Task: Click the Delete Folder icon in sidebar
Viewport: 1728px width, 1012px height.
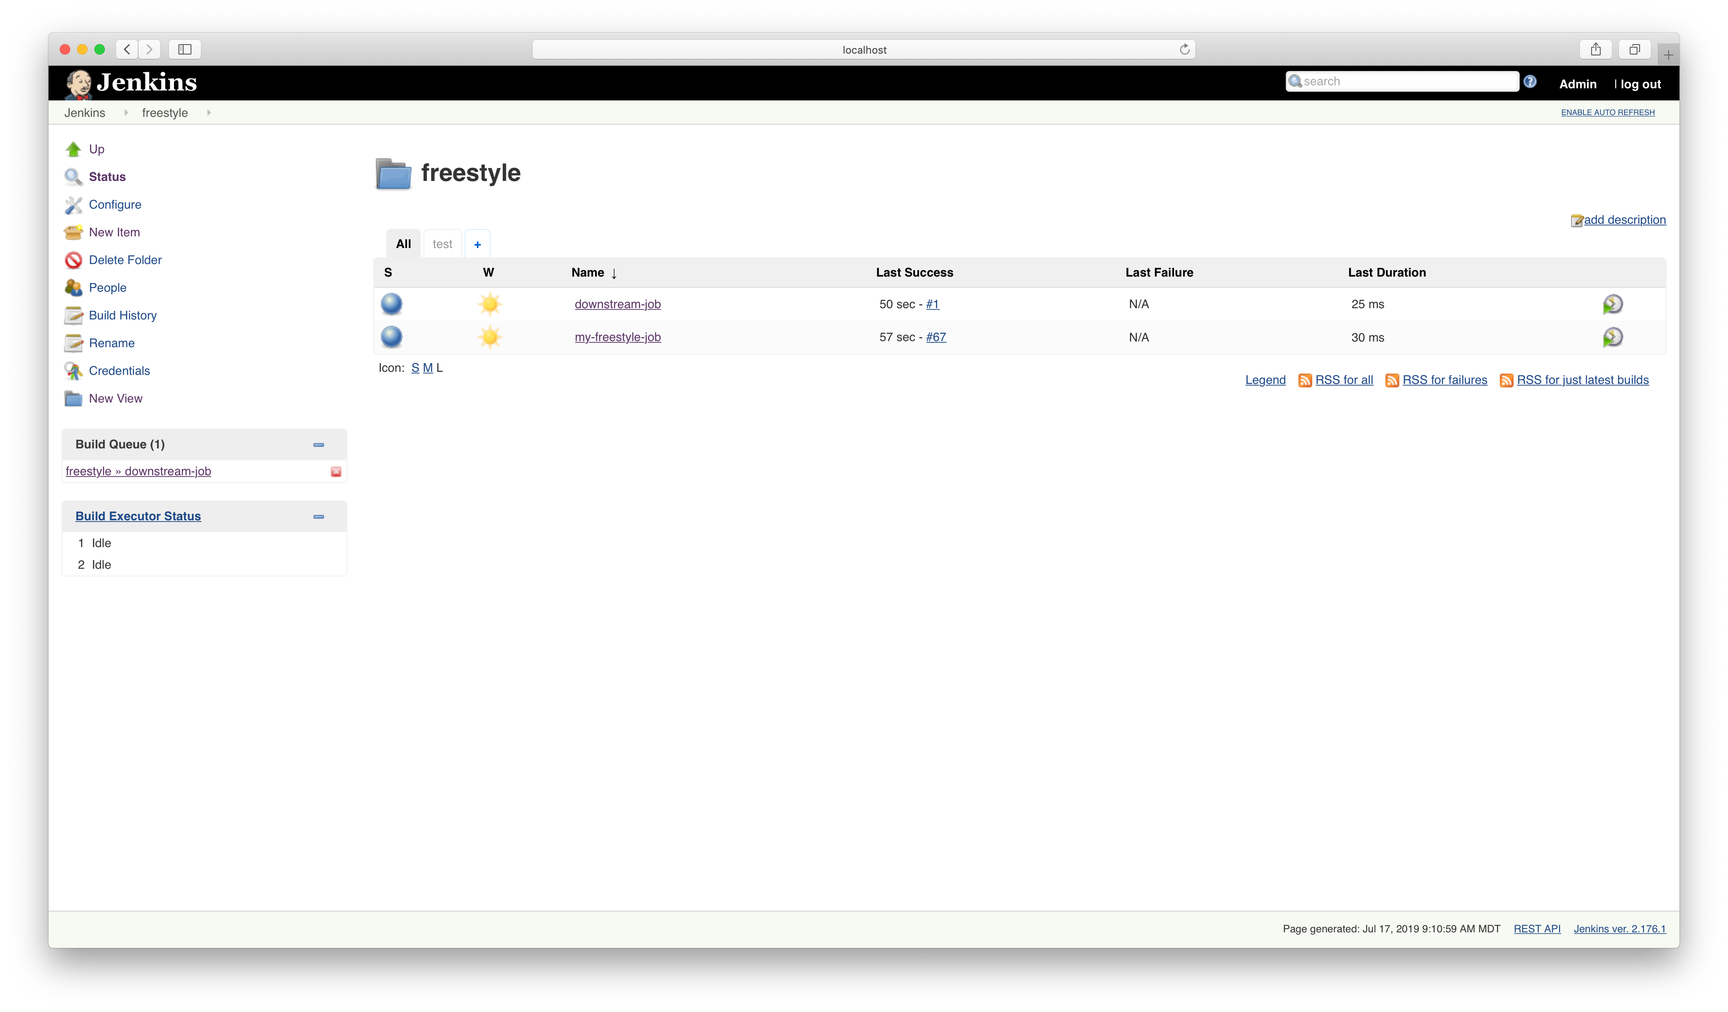Action: pos(73,261)
